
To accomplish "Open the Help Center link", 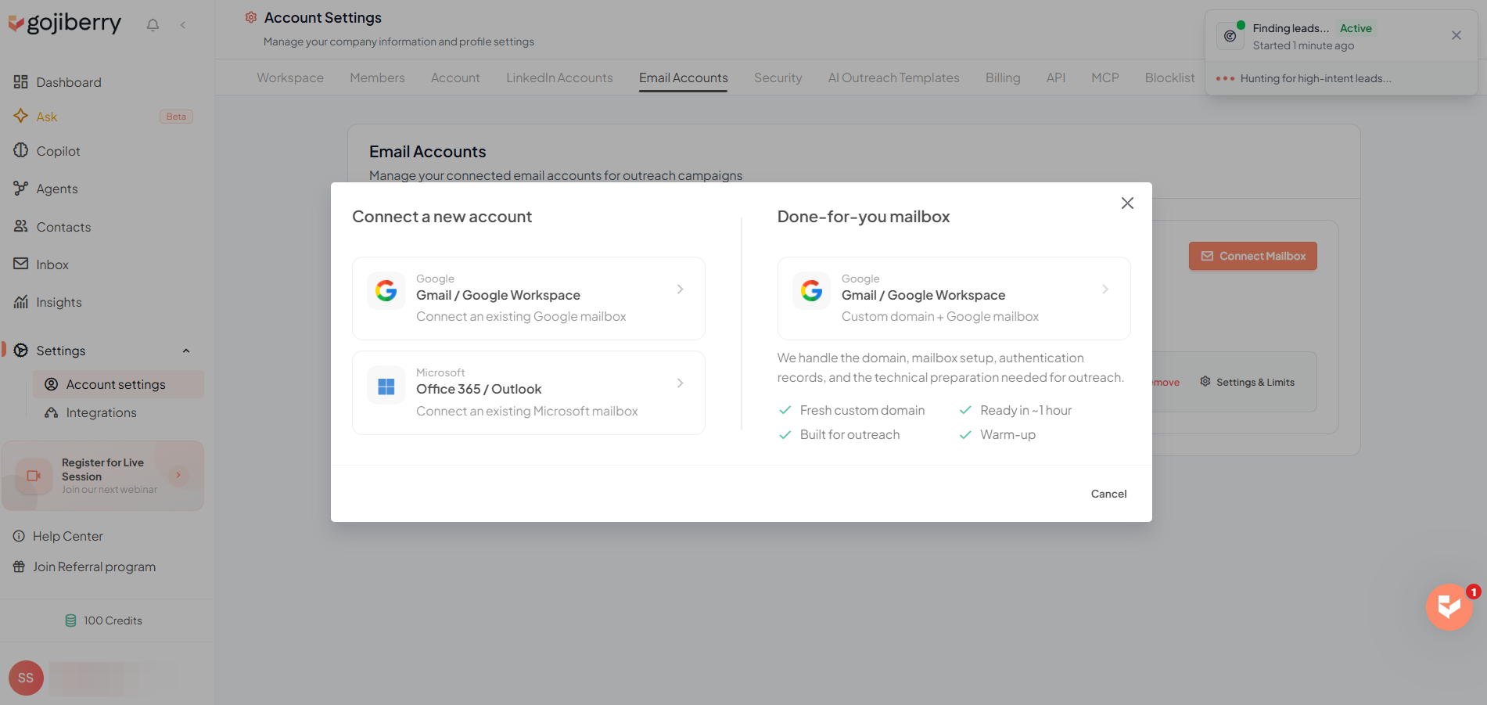I will 67,536.
